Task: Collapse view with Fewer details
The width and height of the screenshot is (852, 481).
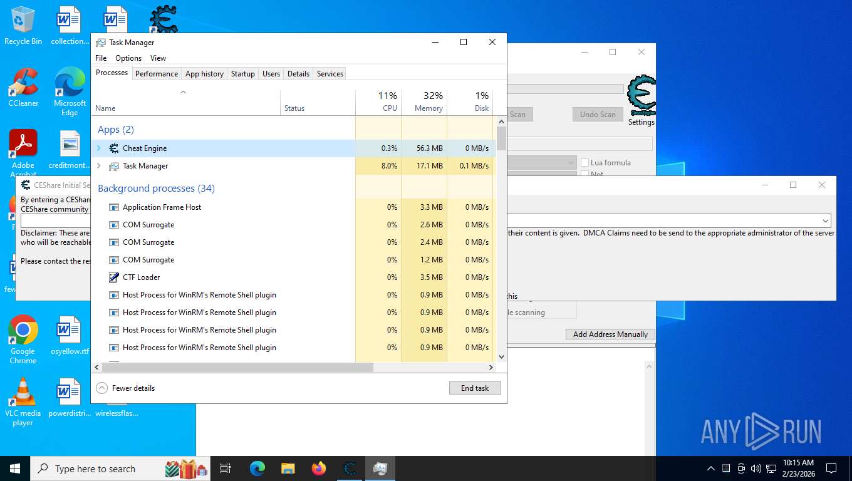Action: [x=125, y=388]
